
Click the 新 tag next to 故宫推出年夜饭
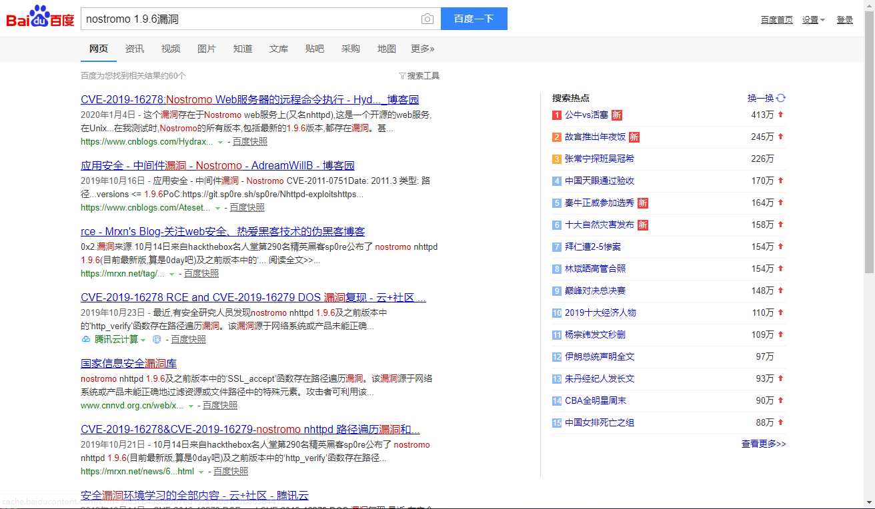(634, 137)
